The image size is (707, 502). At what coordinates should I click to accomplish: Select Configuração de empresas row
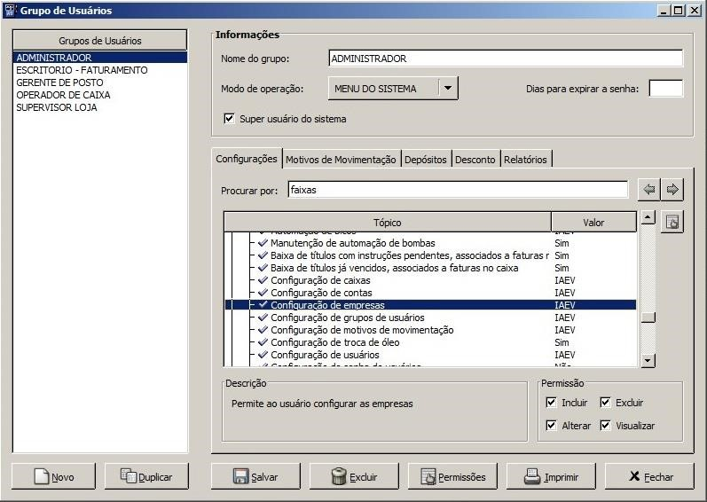pos(430,305)
